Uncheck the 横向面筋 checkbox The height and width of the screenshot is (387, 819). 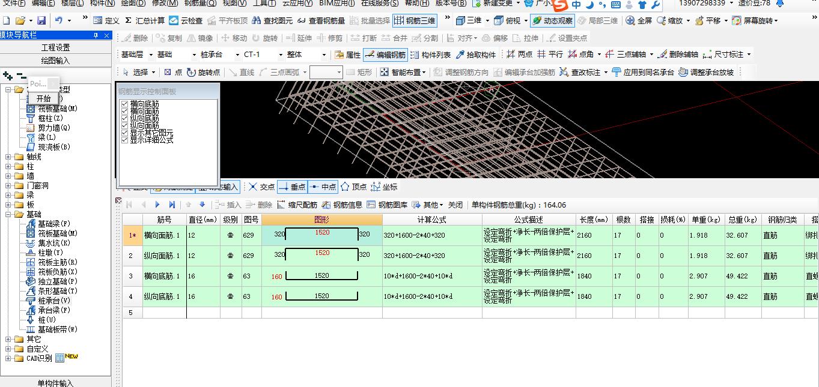pos(125,112)
